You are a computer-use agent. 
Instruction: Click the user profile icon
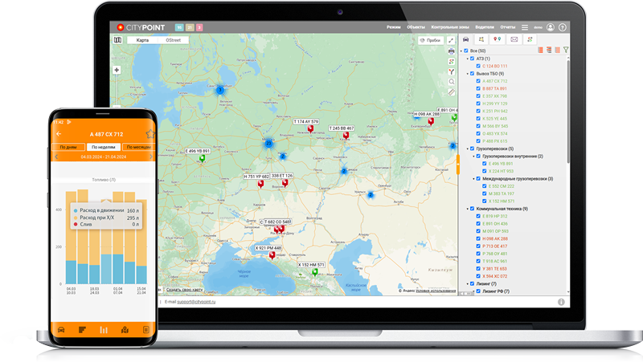click(551, 27)
